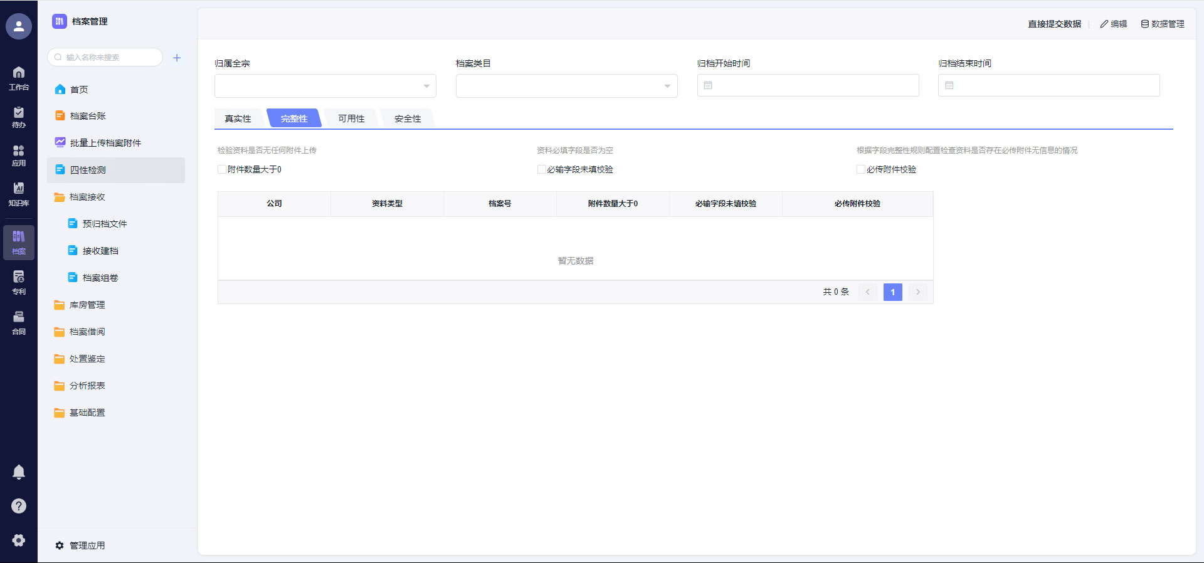Image resolution: width=1204 pixels, height=563 pixels.
Task: Select the 安全性 tab
Action: click(x=408, y=118)
